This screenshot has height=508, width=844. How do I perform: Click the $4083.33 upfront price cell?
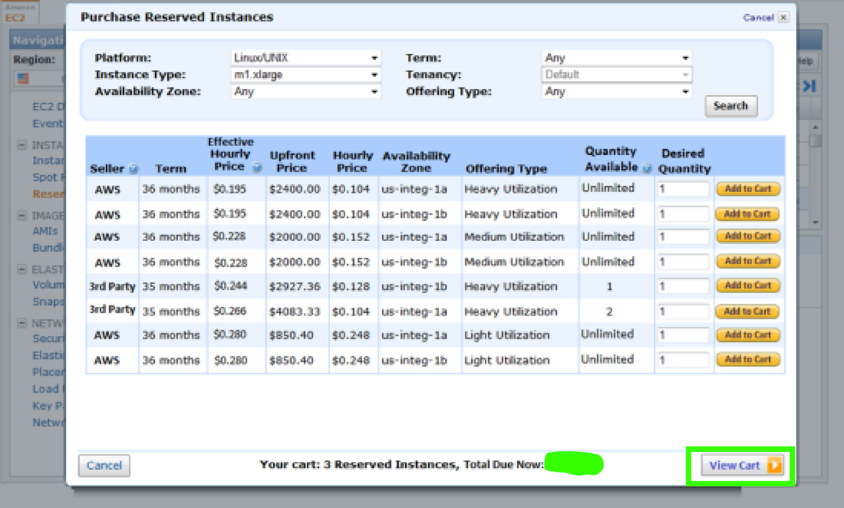pyautogui.click(x=295, y=312)
